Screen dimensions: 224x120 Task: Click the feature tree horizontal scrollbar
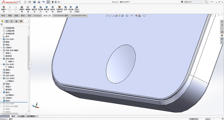point(11,114)
